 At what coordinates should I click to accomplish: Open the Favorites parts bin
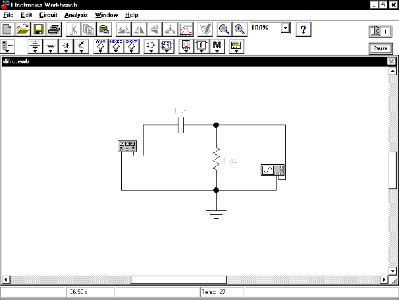click(x=8, y=46)
